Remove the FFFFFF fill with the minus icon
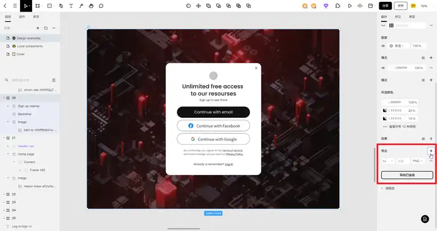Screen dimensions: 437x231 pos(431,68)
